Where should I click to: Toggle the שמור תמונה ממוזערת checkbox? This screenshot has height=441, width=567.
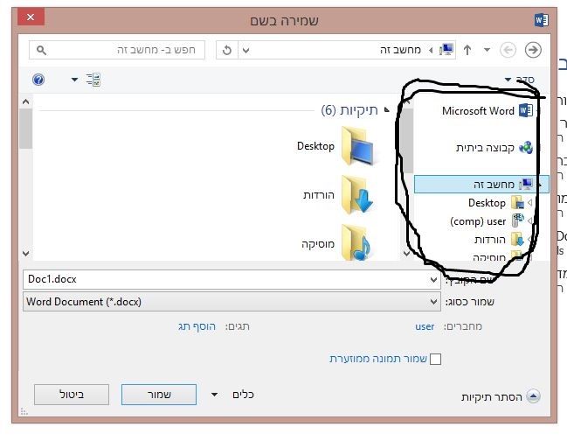pyautogui.click(x=435, y=359)
